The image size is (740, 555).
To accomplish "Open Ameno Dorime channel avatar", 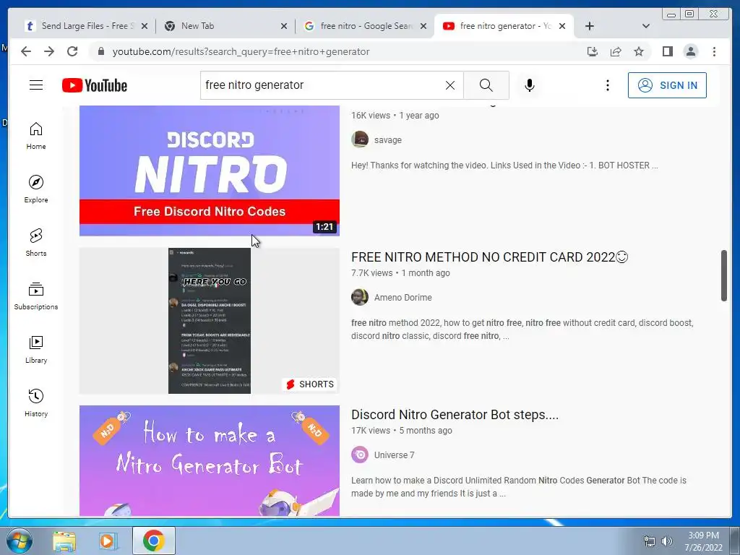I will point(360,297).
